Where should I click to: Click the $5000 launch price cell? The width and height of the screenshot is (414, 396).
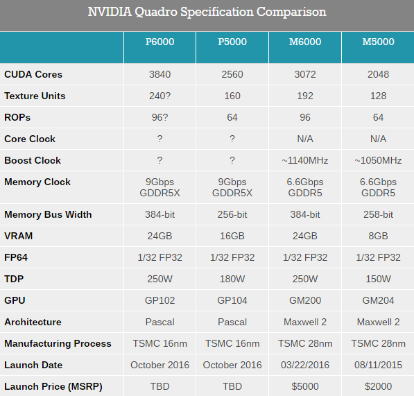(305, 386)
